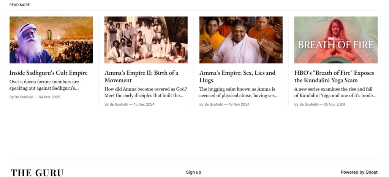Click the Be Scofield byline dated 15 Dec 2024
Viewport: 389px width, 177px height.
coord(130,104)
